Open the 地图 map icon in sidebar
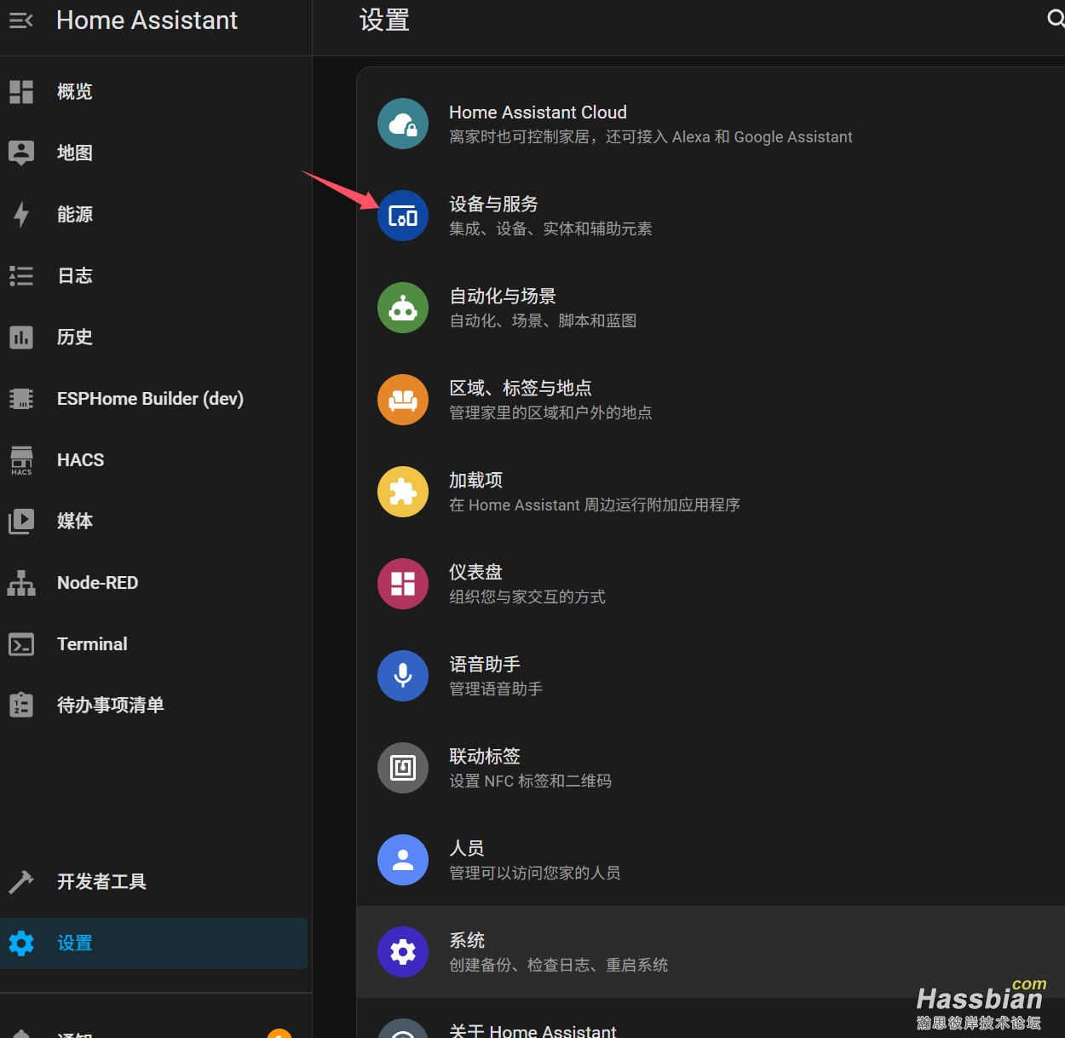 tap(21, 153)
